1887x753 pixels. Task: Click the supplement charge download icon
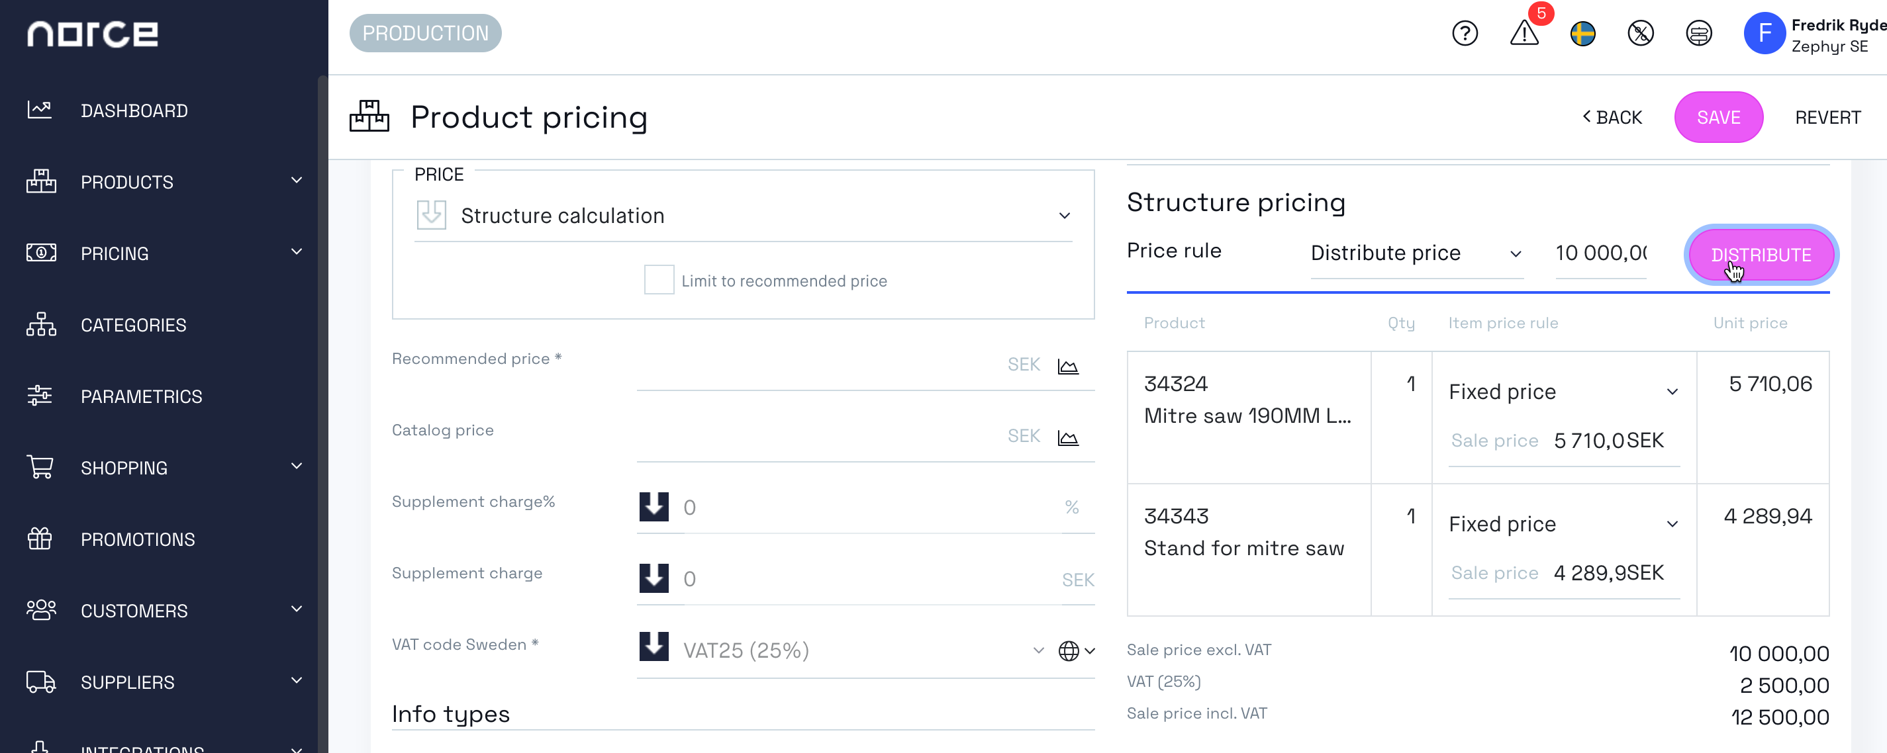pos(655,576)
